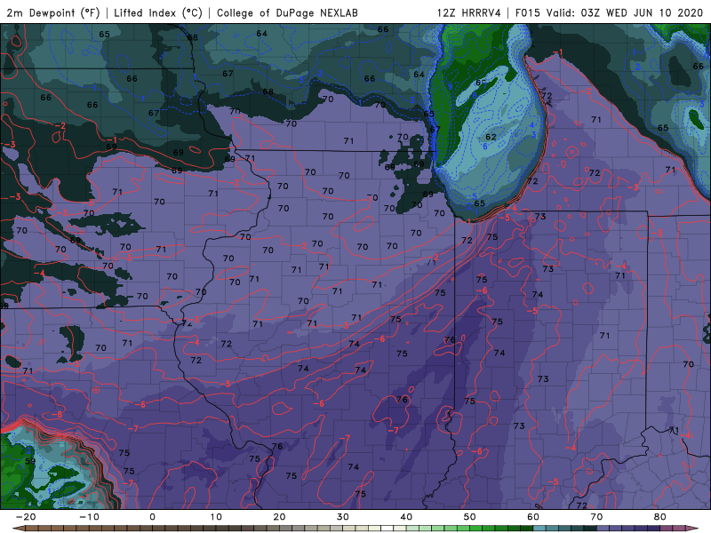Click the "2m Dewpoint (°F)" title text
Screen dimensions: 711x533
click(x=53, y=13)
